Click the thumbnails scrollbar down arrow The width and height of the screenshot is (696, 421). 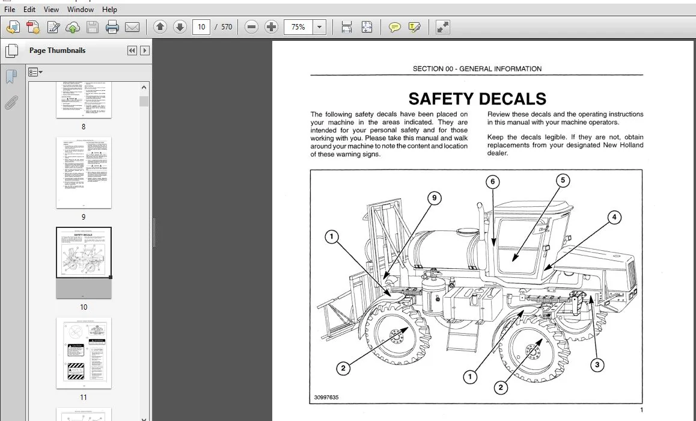(x=144, y=419)
